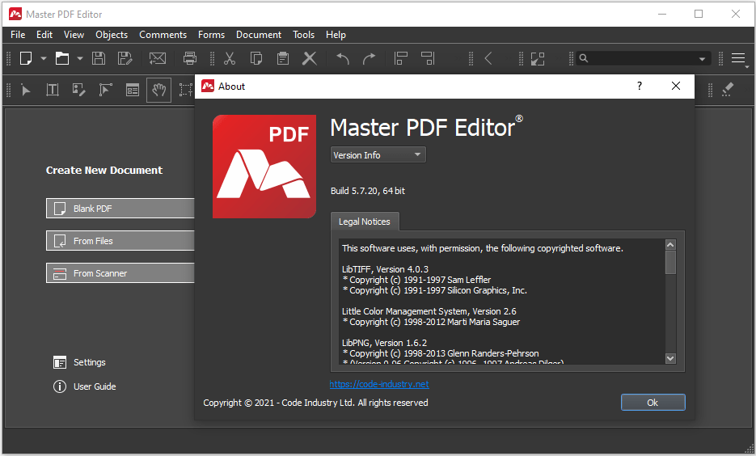Viewport: 756px width, 456px height.
Task: Expand the search field dropdown arrow
Action: pyautogui.click(x=702, y=59)
